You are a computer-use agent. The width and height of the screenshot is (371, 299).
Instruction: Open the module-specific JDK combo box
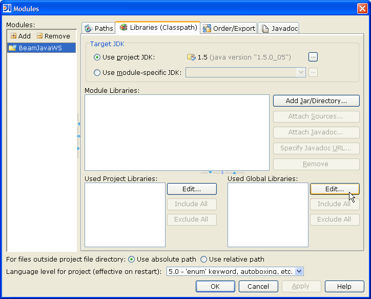tap(245, 72)
